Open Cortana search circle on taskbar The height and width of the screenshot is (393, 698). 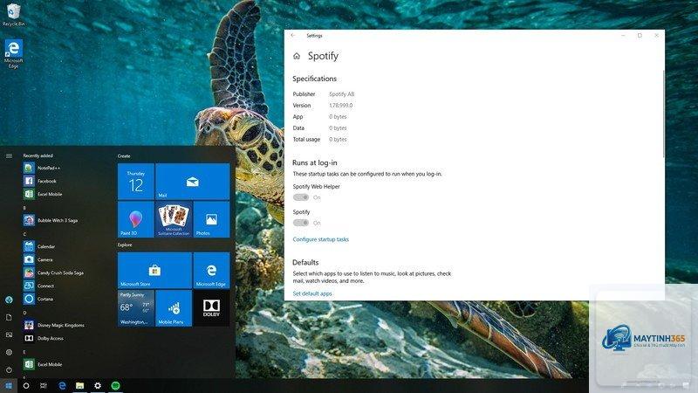click(26, 386)
